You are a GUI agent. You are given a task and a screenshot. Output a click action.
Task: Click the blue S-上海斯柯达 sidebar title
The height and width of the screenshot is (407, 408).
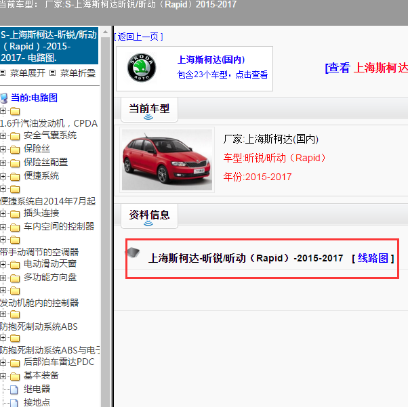pos(49,46)
